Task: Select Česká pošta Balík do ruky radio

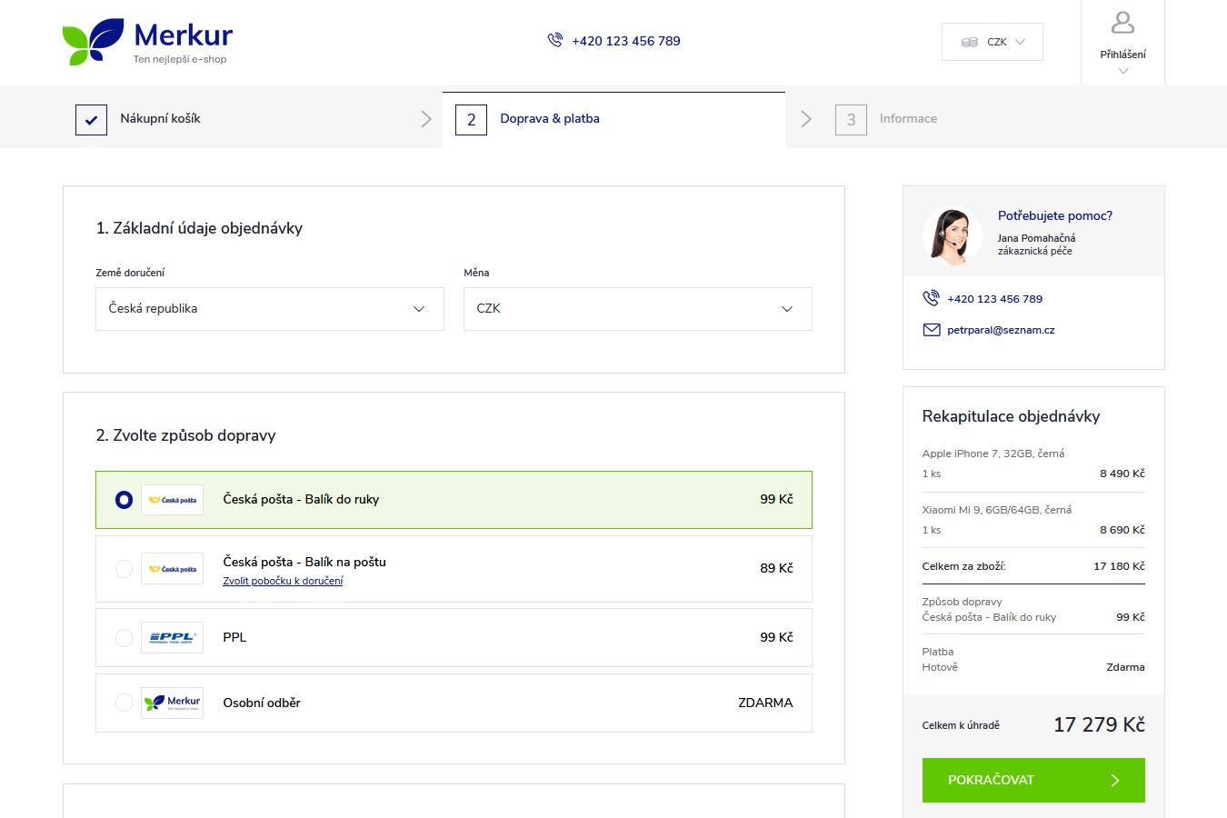Action: [x=125, y=500]
